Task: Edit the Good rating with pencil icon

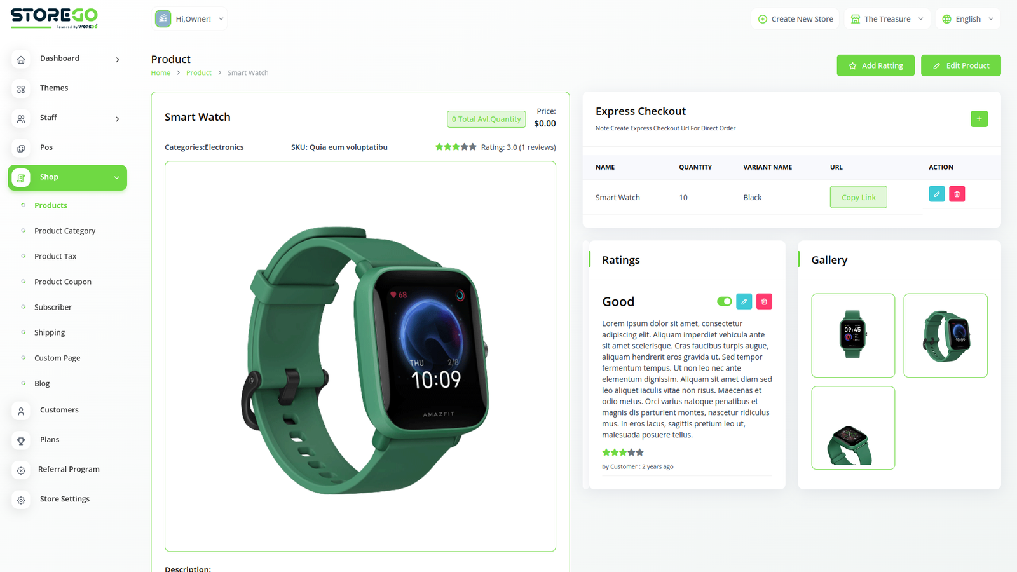Action: point(744,301)
